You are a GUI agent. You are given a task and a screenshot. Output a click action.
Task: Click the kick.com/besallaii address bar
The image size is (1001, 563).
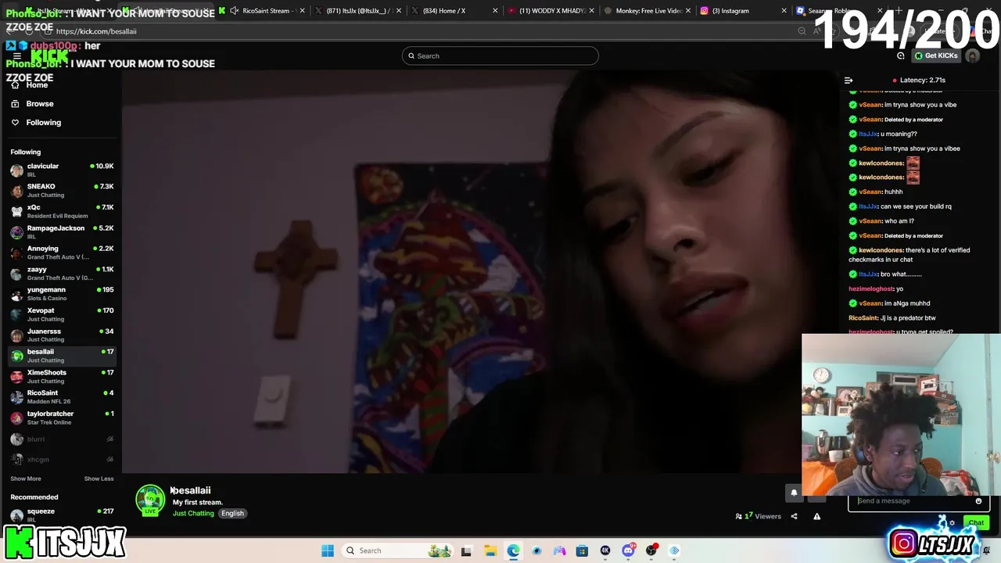pyautogui.click(x=422, y=31)
